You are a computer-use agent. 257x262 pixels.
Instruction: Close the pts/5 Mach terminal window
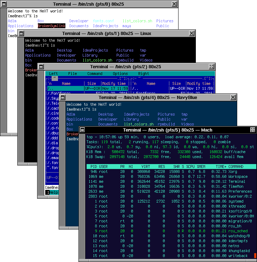pyautogui.click(x=253, y=130)
